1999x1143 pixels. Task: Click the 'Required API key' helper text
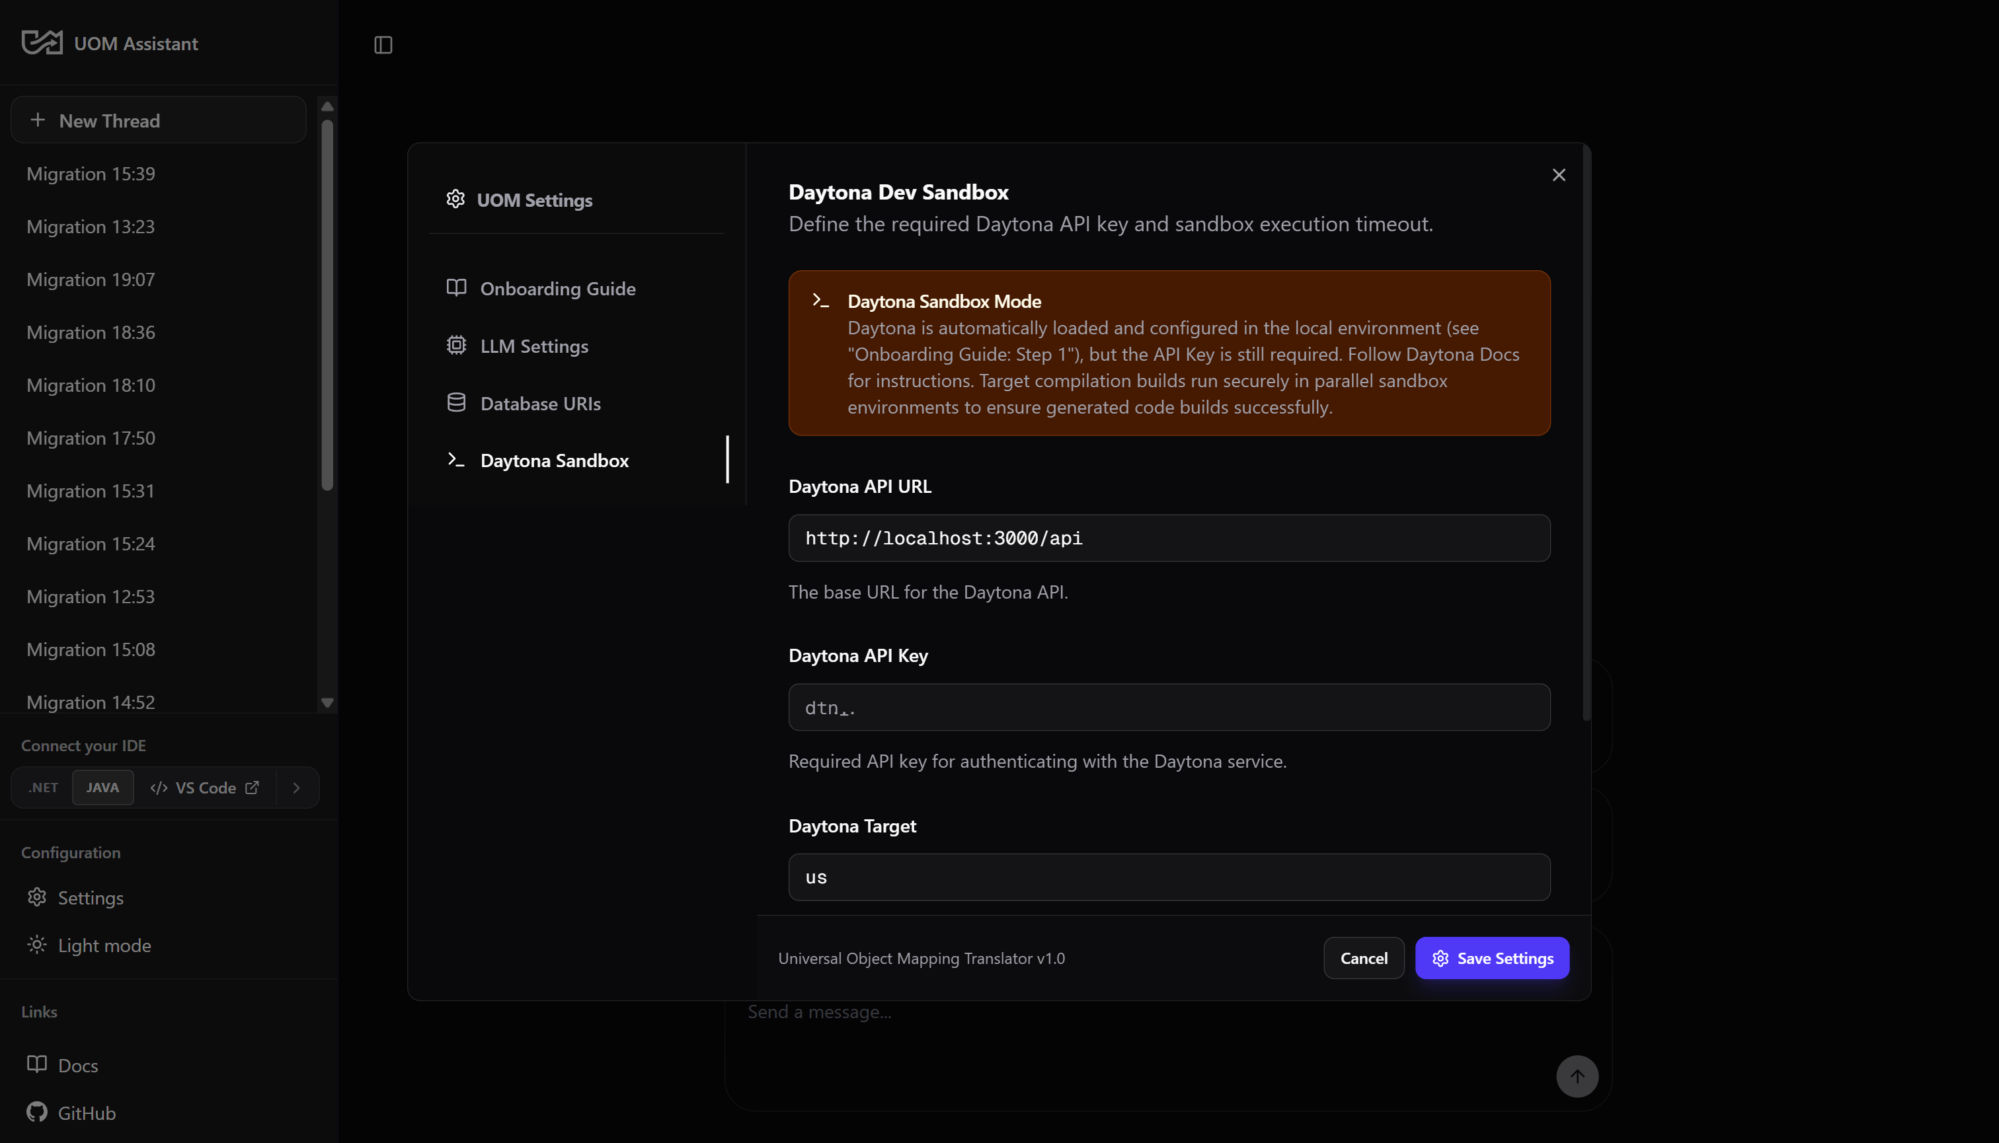coord(1038,762)
